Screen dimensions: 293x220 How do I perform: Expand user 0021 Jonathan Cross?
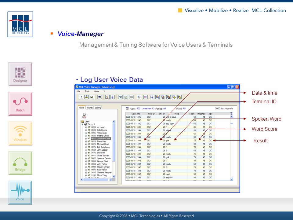(x=86, y=139)
